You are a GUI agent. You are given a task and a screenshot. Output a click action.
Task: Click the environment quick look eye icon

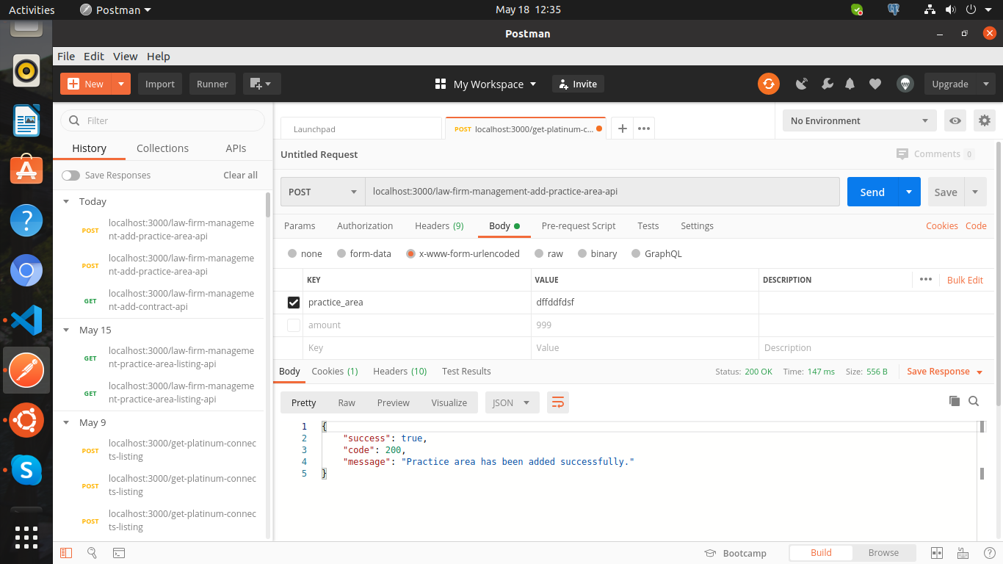[955, 121]
